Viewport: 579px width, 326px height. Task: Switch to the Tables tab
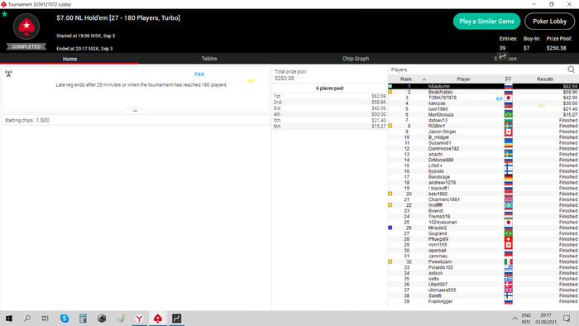[209, 59]
